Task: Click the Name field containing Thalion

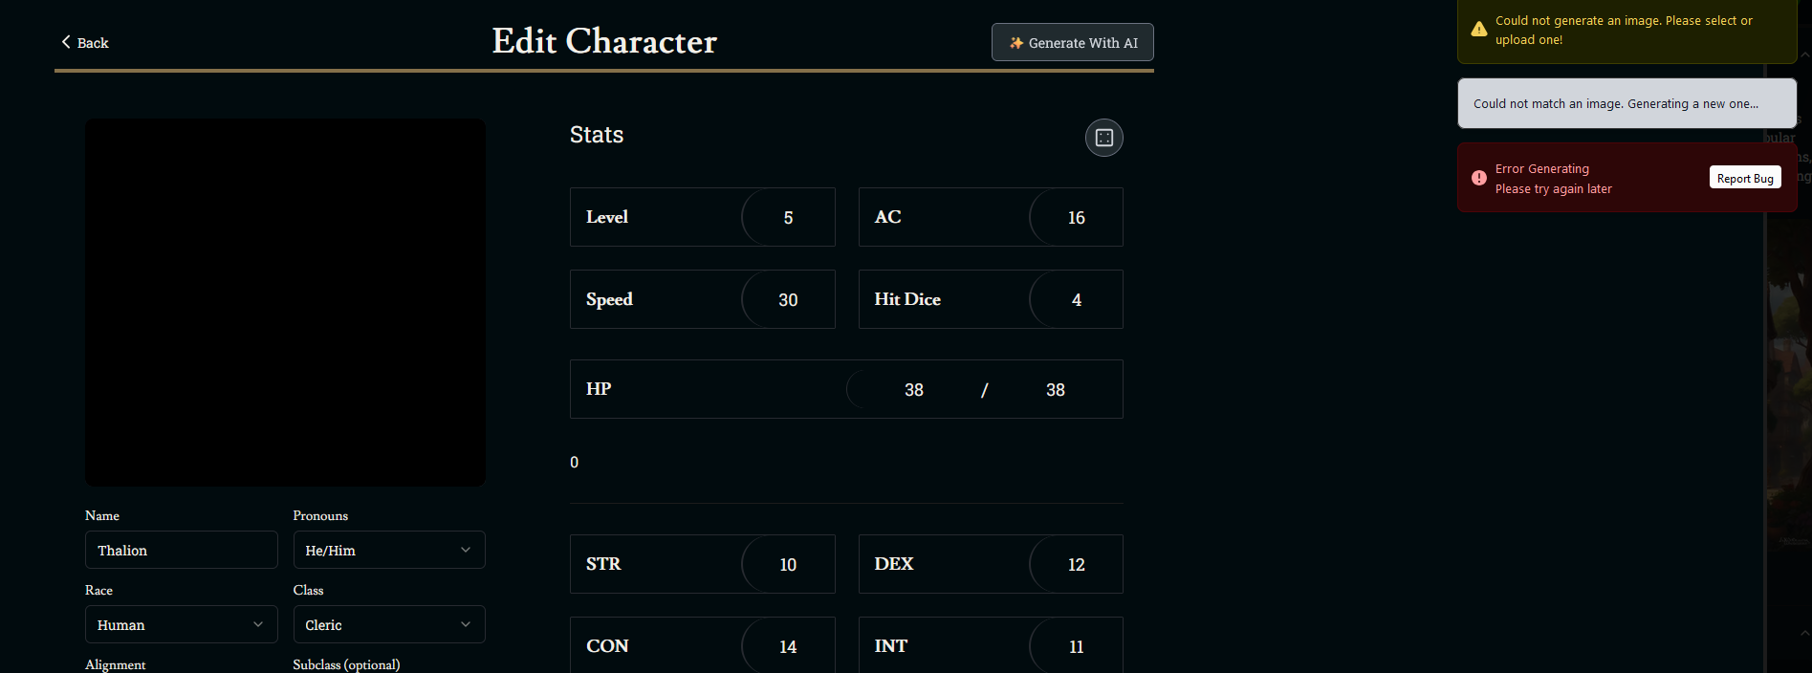Action: click(x=181, y=551)
